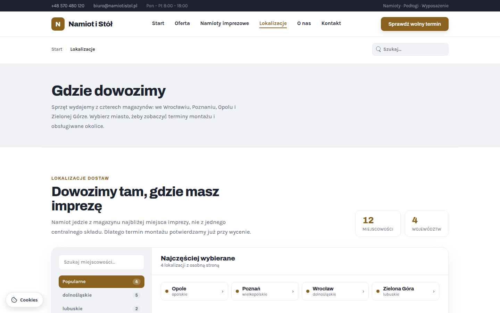Click the Namiot i Stół brand name
The image size is (500, 313).
click(x=91, y=24)
